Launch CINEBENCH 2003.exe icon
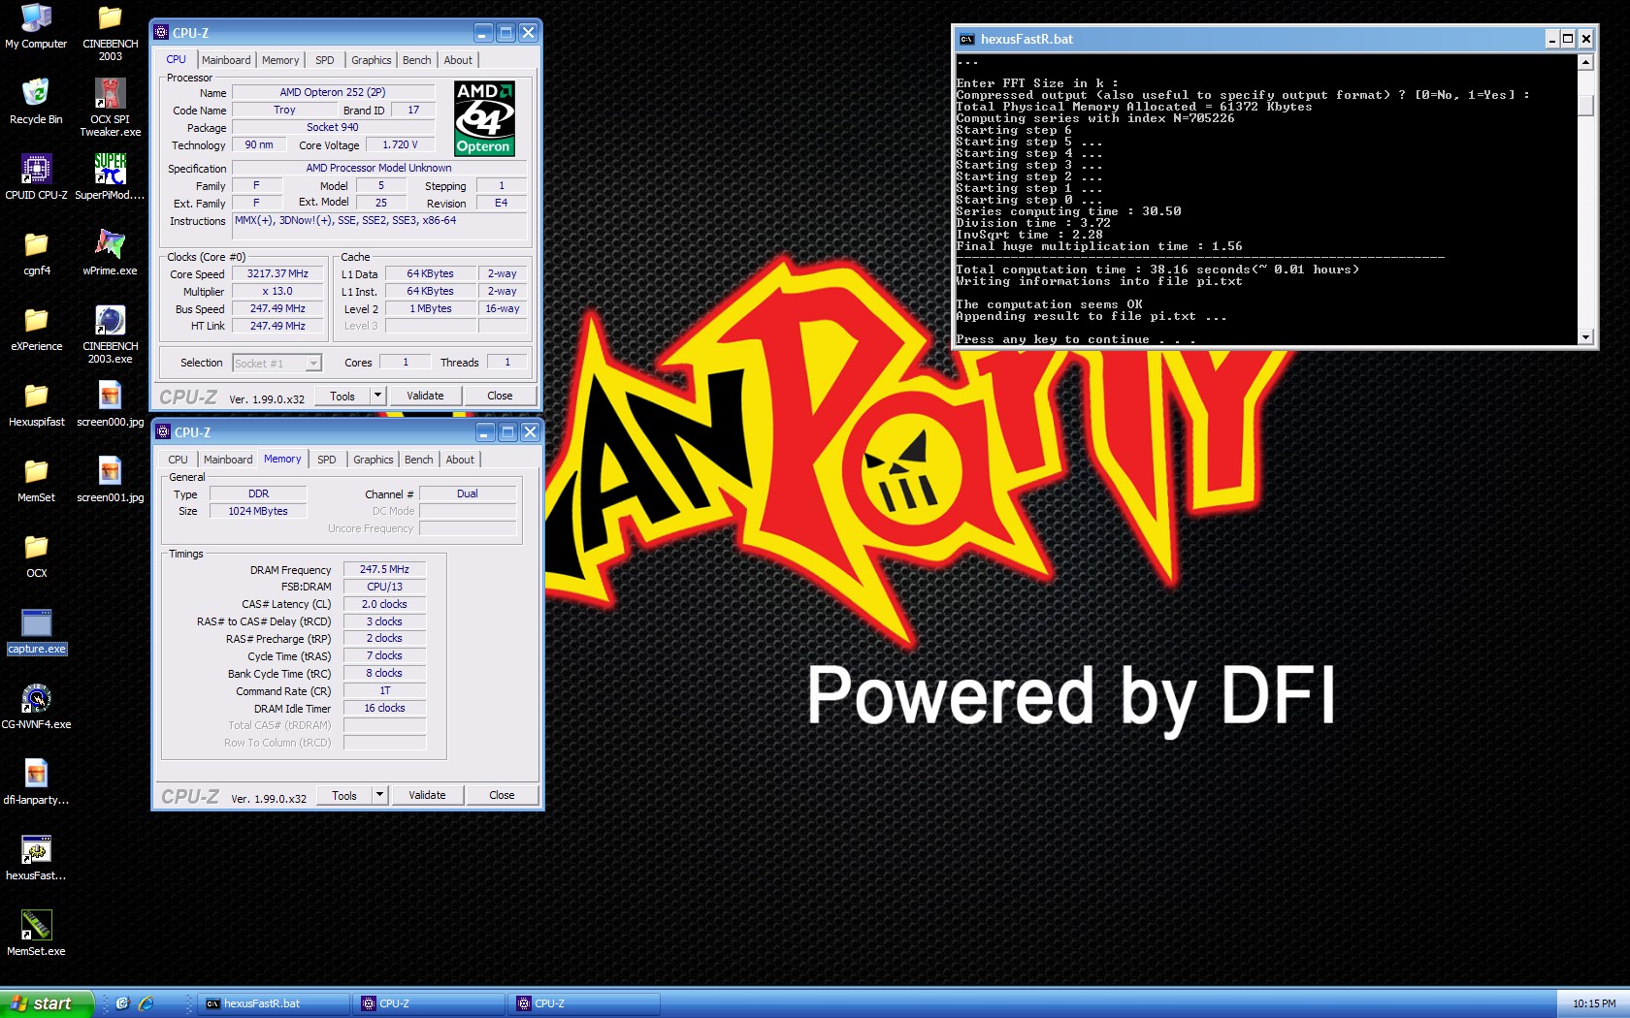The height and width of the screenshot is (1018, 1630). coord(110,334)
